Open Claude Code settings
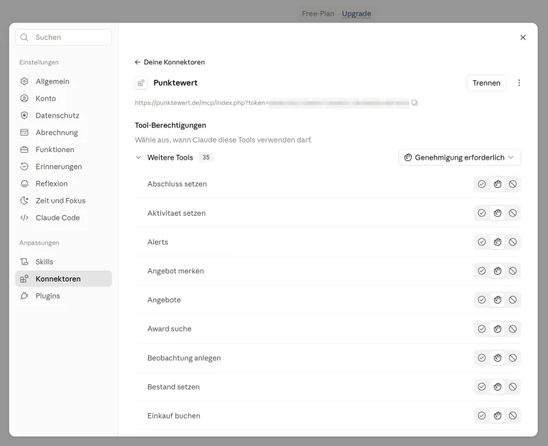548x446 pixels. point(64,218)
